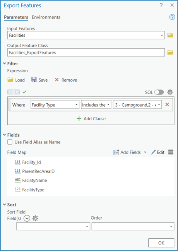Save the filter expression
178x251 pixels.
tap(39, 80)
